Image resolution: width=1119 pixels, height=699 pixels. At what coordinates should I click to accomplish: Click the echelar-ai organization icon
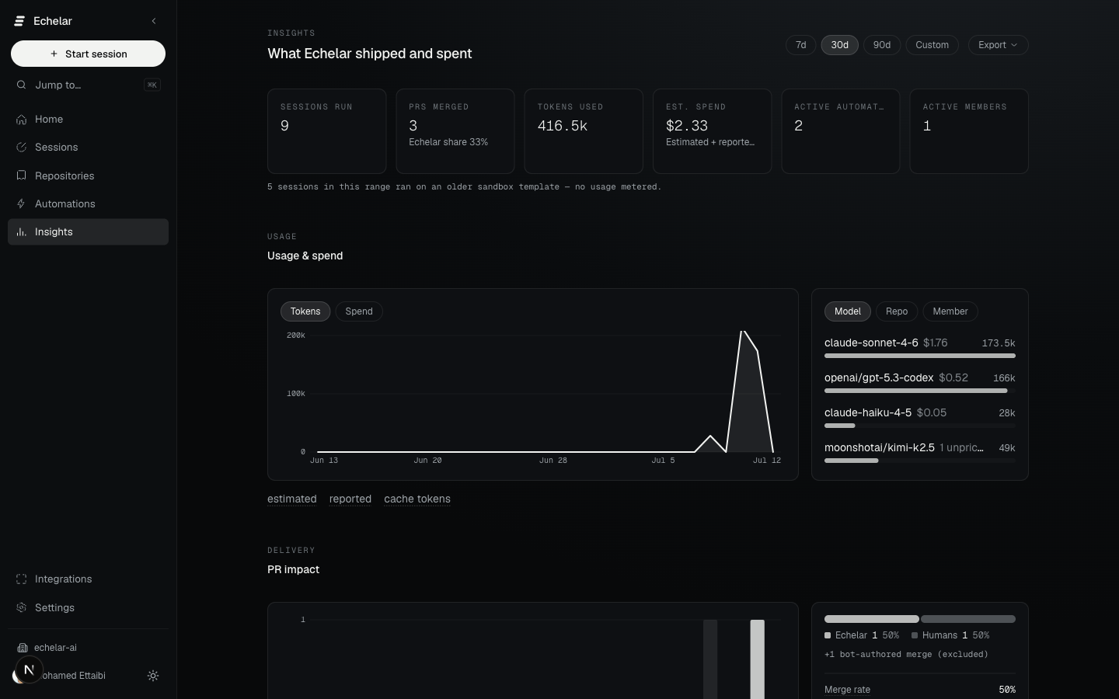pos(23,648)
